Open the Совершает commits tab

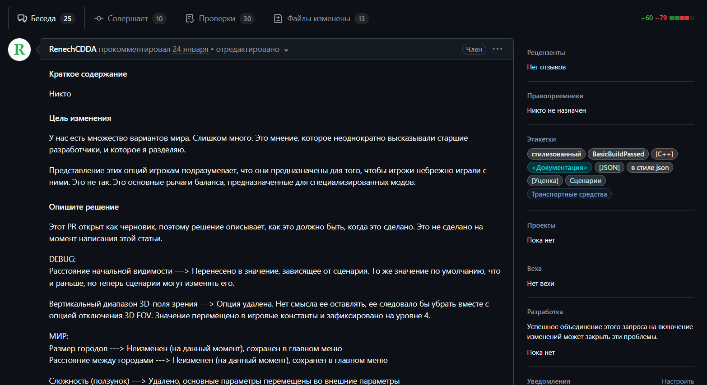tap(130, 18)
